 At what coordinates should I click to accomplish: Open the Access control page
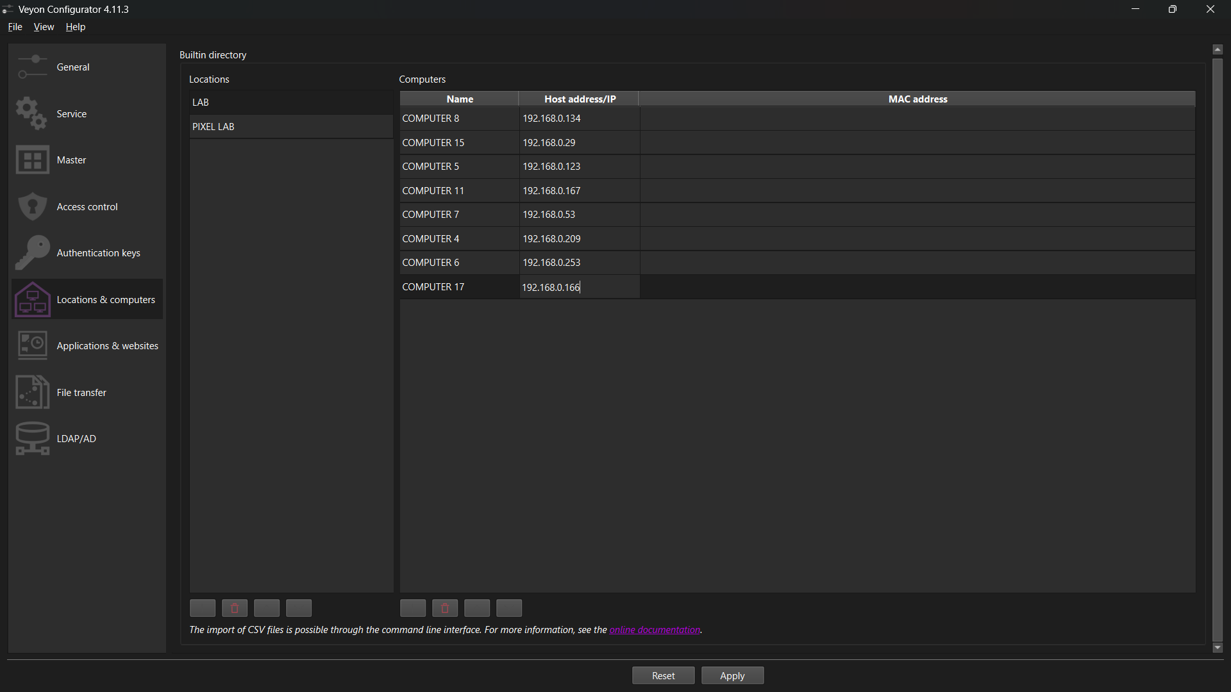(x=87, y=207)
